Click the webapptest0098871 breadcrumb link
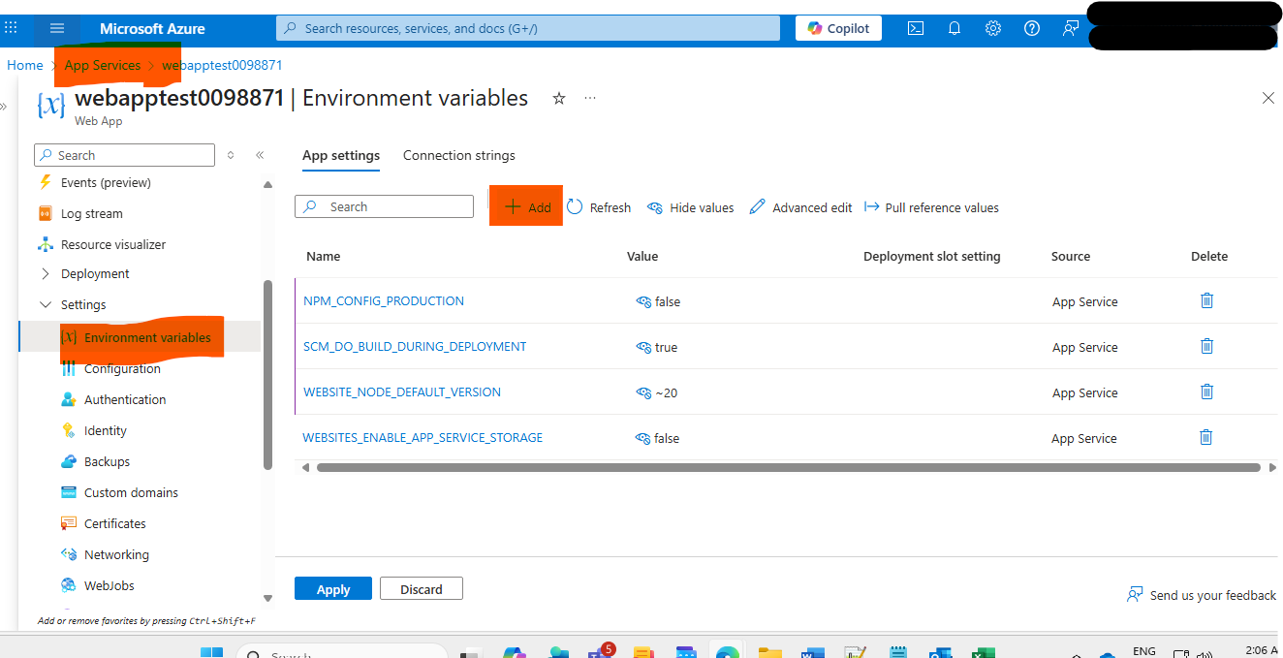This screenshot has width=1283, height=658. tap(222, 65)
